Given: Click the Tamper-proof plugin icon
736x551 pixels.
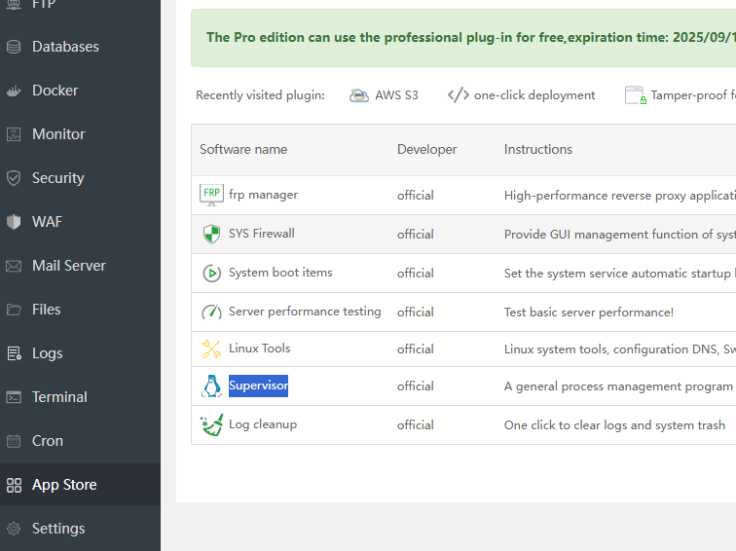Looking at the screenshot, I should click(x=635, y=95).
